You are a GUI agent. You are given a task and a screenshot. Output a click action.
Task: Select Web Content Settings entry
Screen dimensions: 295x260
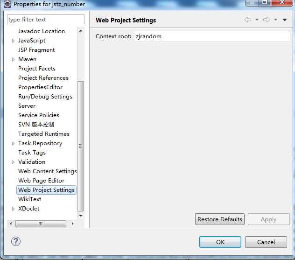(x=47, y=171)
